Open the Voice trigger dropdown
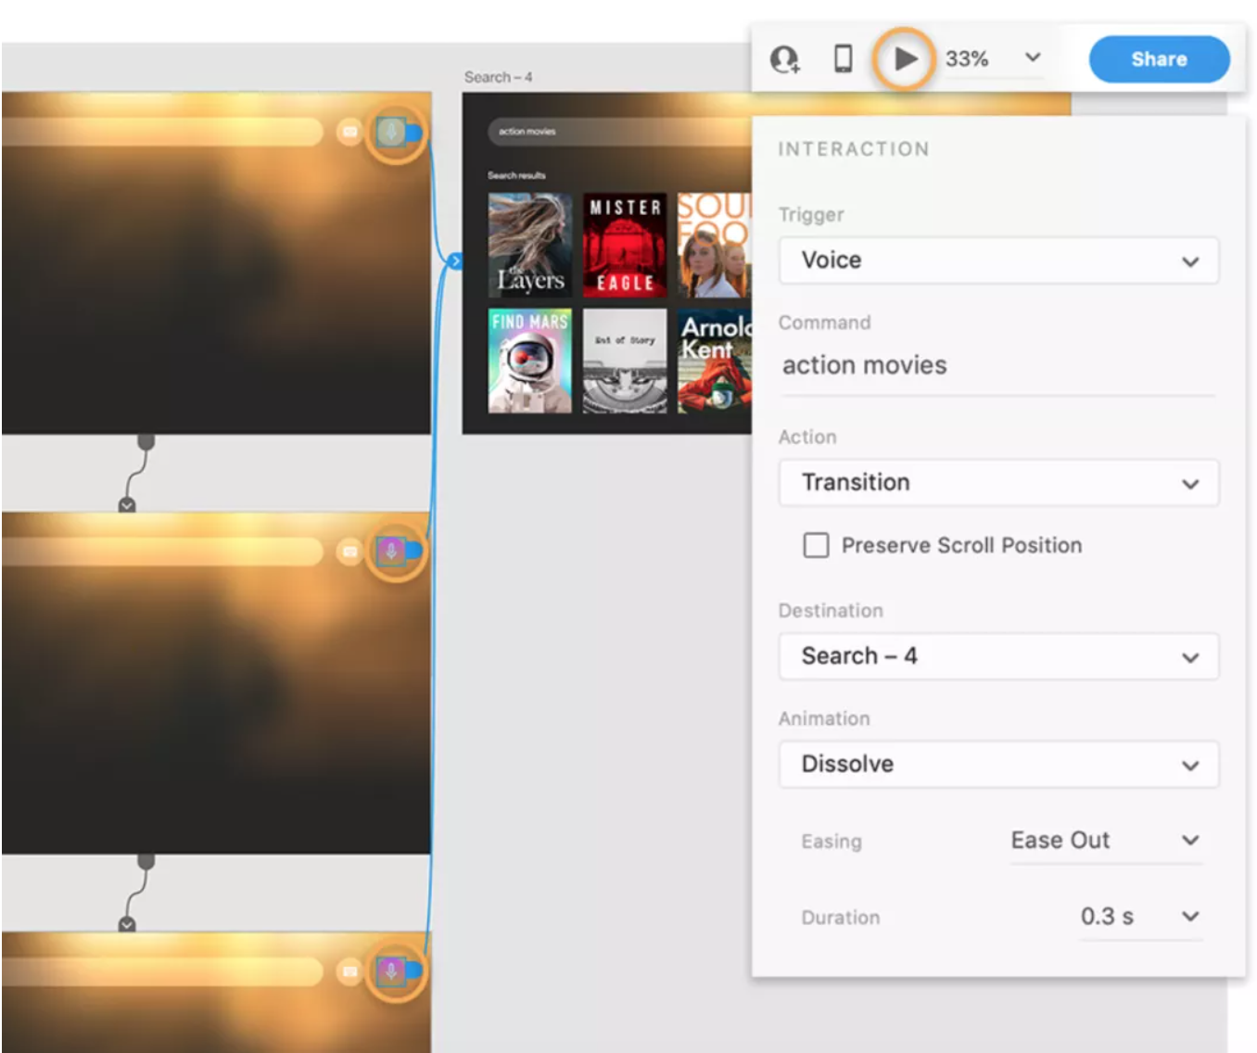This screenshot has width=1257, height=1053. [x=998, y=260]
